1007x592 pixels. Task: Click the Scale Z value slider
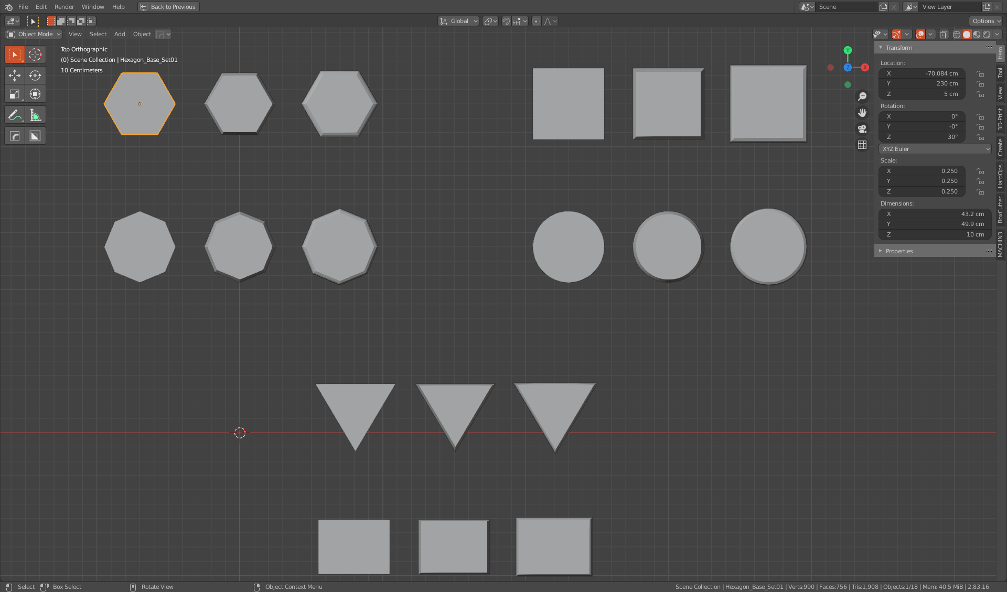tap(922, 191)
